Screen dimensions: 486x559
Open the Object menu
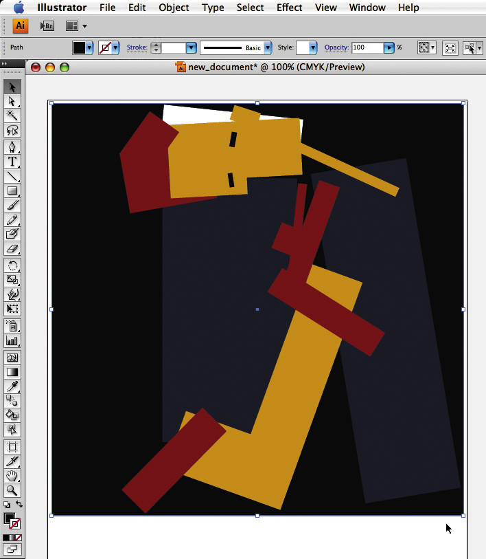point(174,8)
